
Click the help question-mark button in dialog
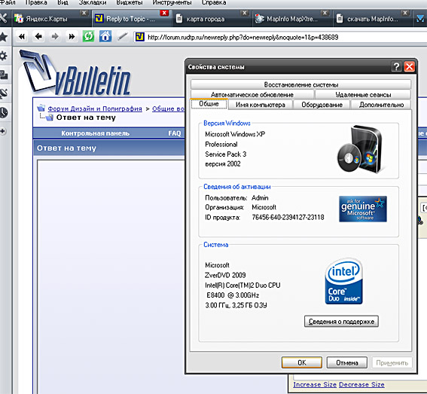point(396,66)
